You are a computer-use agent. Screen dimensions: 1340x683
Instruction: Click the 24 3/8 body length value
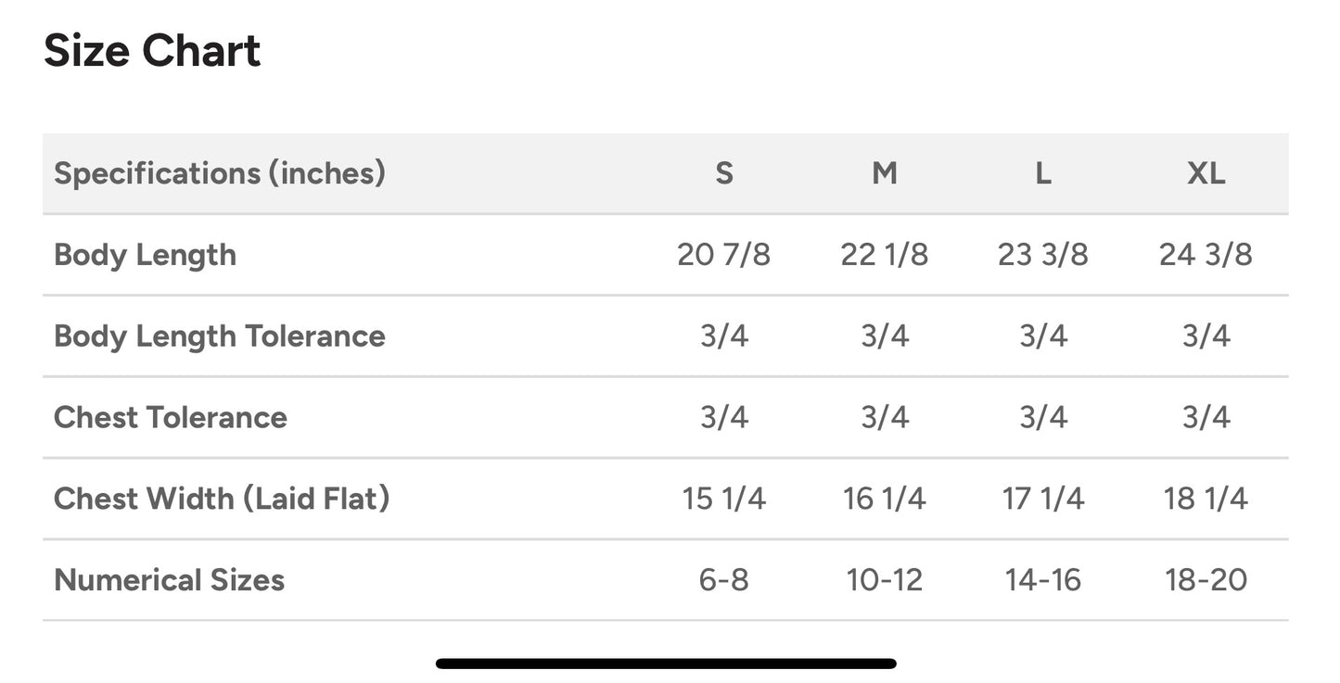[x=1206, y=255]
